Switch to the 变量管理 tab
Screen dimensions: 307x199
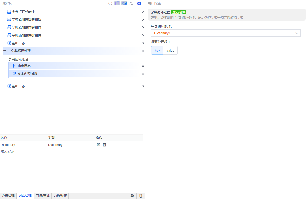(x=8, y=195)
